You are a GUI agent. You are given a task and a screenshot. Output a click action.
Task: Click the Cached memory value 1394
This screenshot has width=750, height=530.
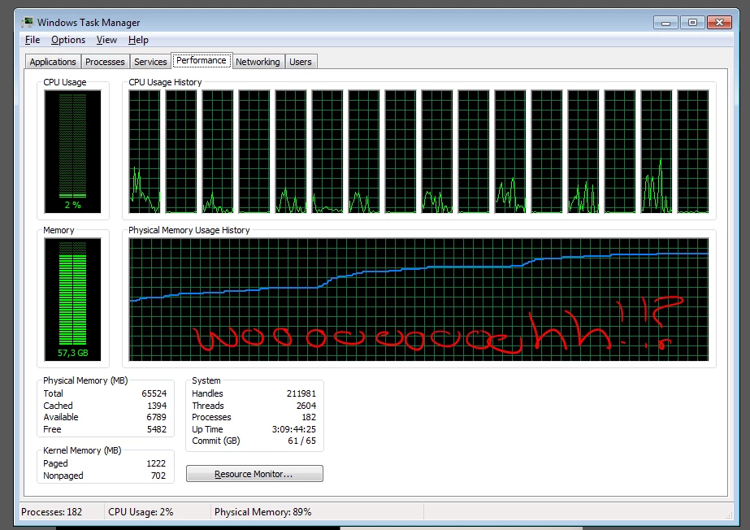(x=157, y=405)
